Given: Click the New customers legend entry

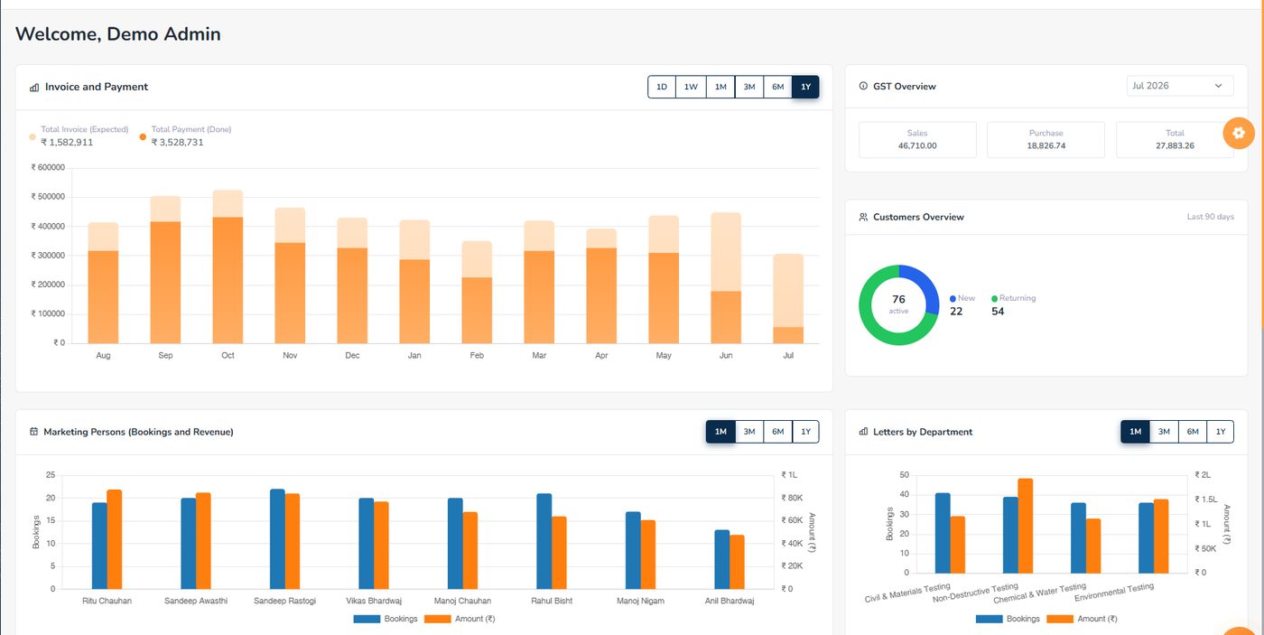Looking at the screenshot, I should (x=962, y=305).
